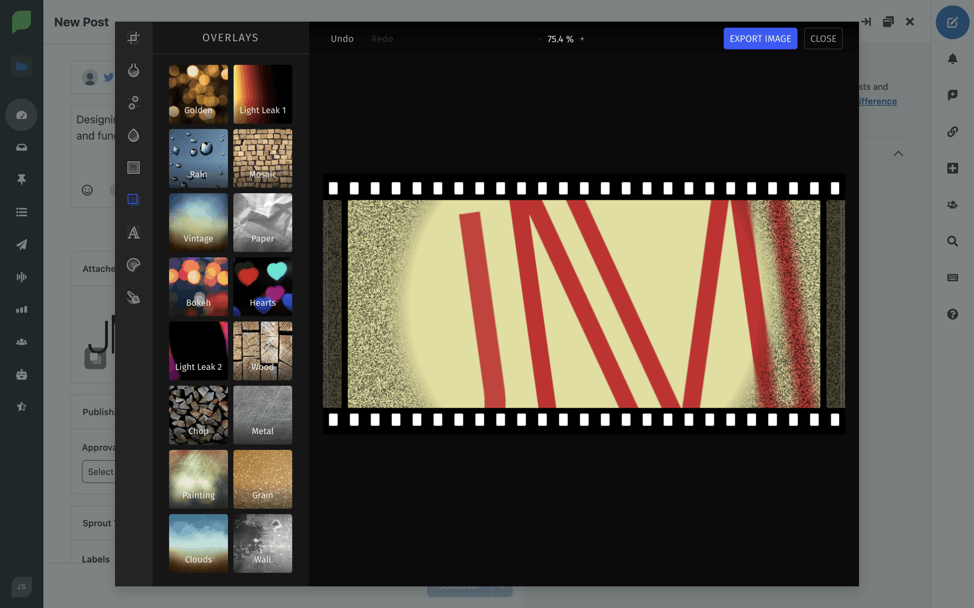Apply the Clouds overlay
This screenshot has height=608, width=974.
pyautogui.click(x=198, y=544)
